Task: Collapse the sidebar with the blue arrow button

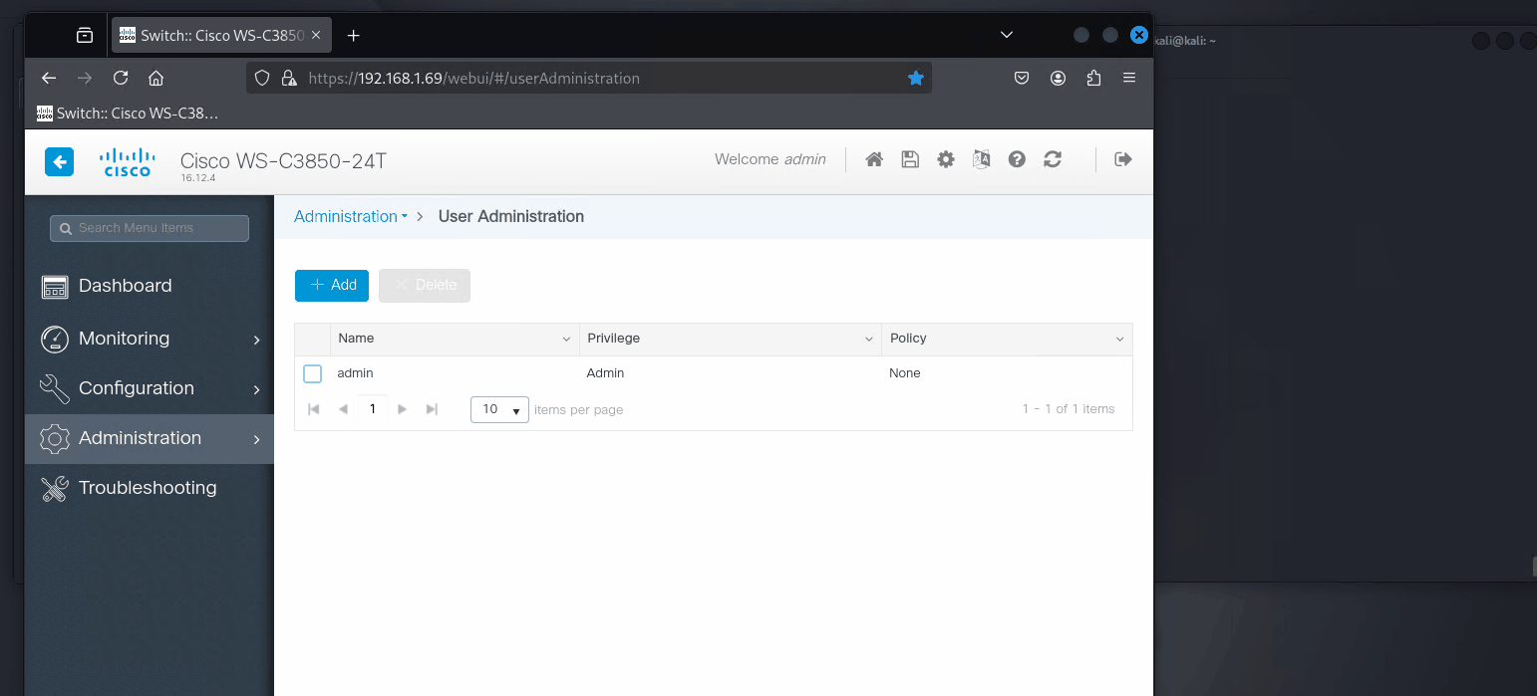Action: click(59, 161)
